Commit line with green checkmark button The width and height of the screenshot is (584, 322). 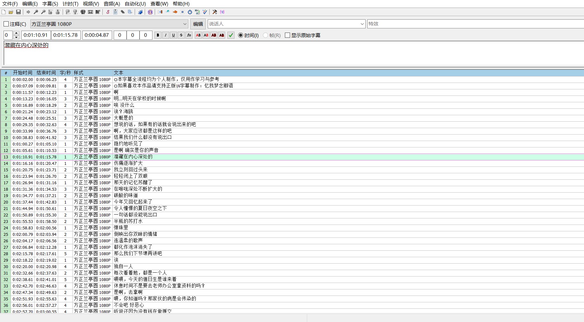(231, 35)
